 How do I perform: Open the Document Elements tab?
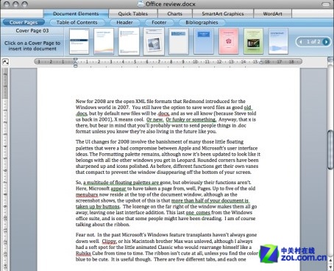[76, 14]
